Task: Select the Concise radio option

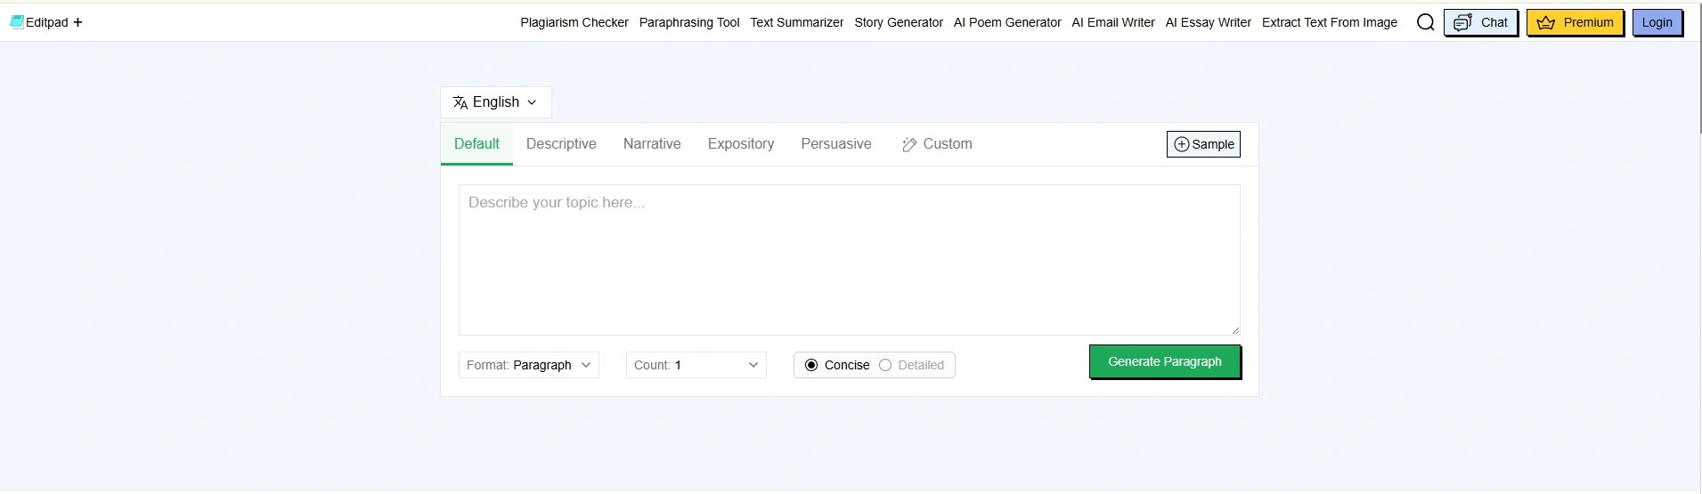Action: pyautogui.click(x=811, y=365)
